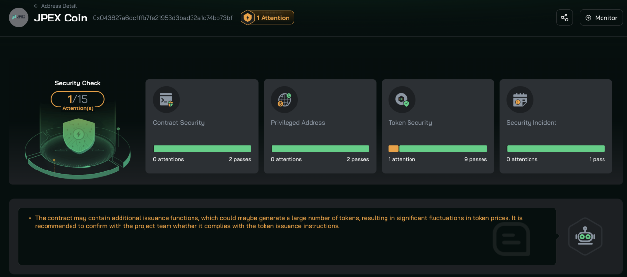The width and height of the screenshot is (627, 277).
Task: Click the Contract Security green progress bar
Action: (x=202, y=149)
